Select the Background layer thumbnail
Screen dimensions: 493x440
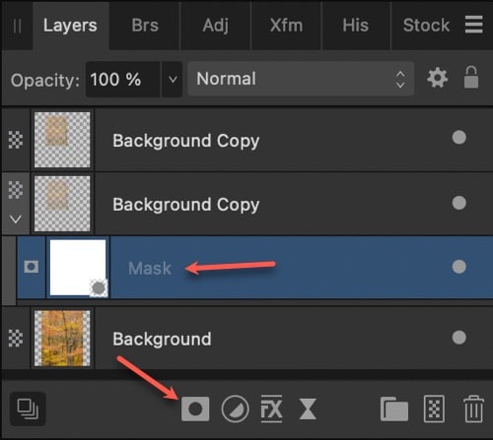coord(62,339)
